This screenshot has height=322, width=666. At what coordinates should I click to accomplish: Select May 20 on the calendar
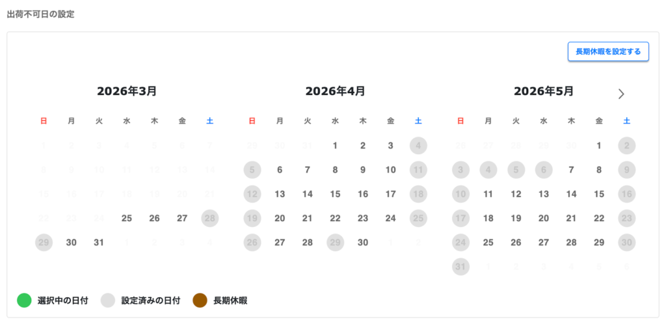click(544, 219)
